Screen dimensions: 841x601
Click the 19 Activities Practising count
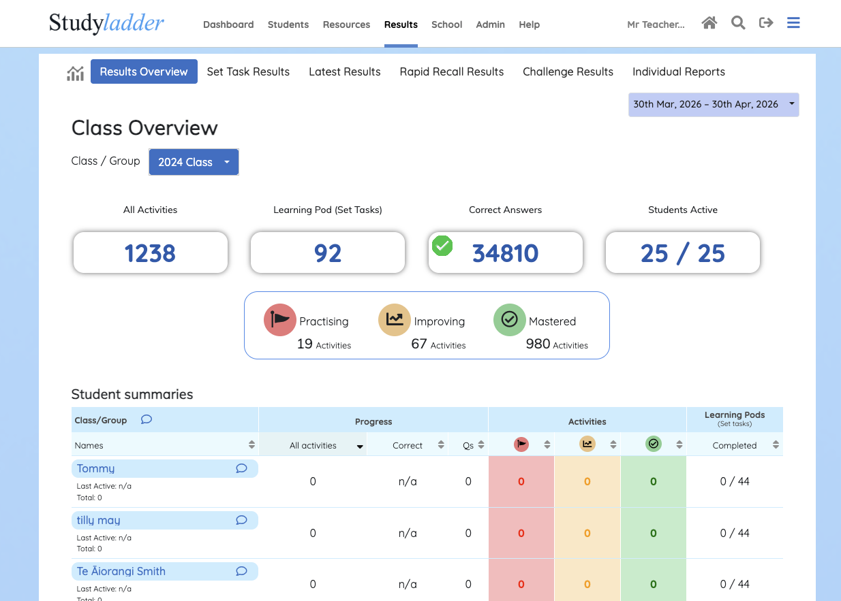coord(324,344)
